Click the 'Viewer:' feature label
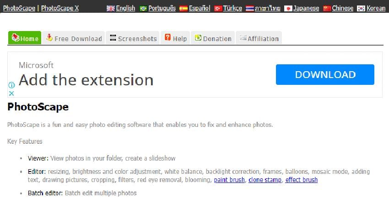 [x=38, y=158]
